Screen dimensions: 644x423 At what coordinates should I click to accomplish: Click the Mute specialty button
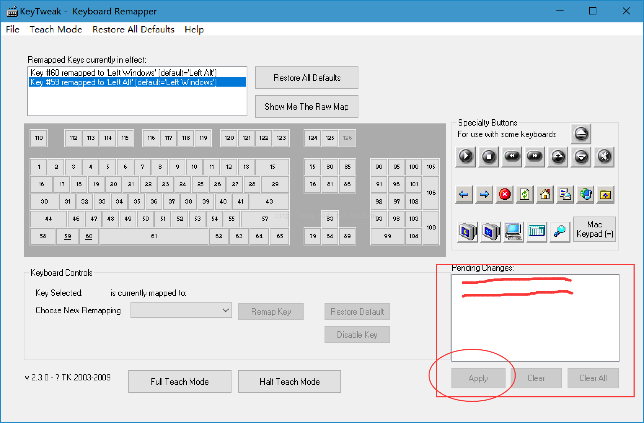(x=604, y=157)
